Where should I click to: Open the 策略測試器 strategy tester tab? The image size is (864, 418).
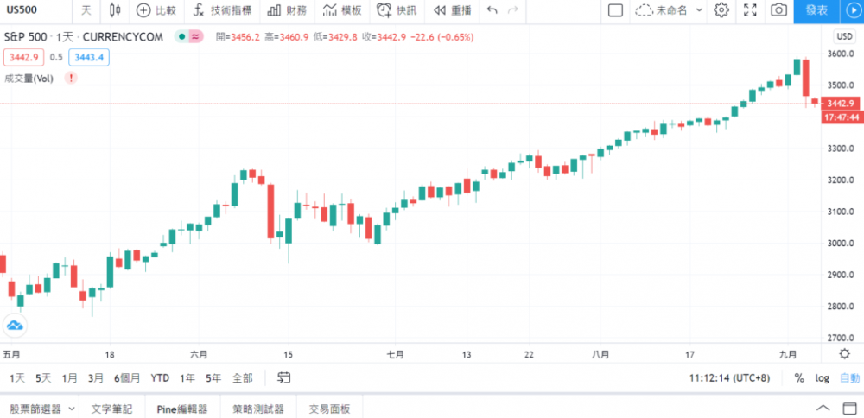pos(258,408)
